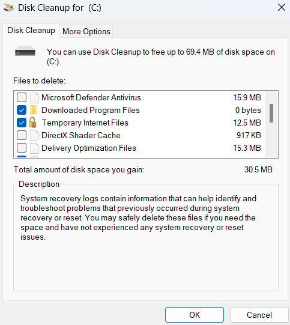Viewport: 290px width, 325px height.
Task: Switch to the More Options tab
Action: coord(86,31)
